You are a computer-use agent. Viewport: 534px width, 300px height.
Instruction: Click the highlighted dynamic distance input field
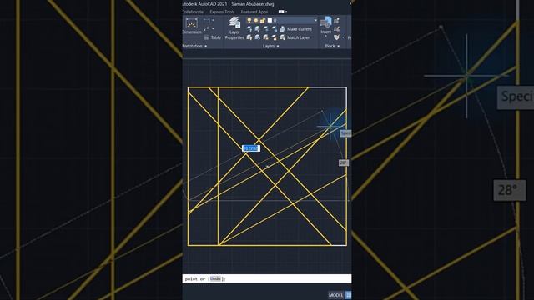tap(250, 148)
